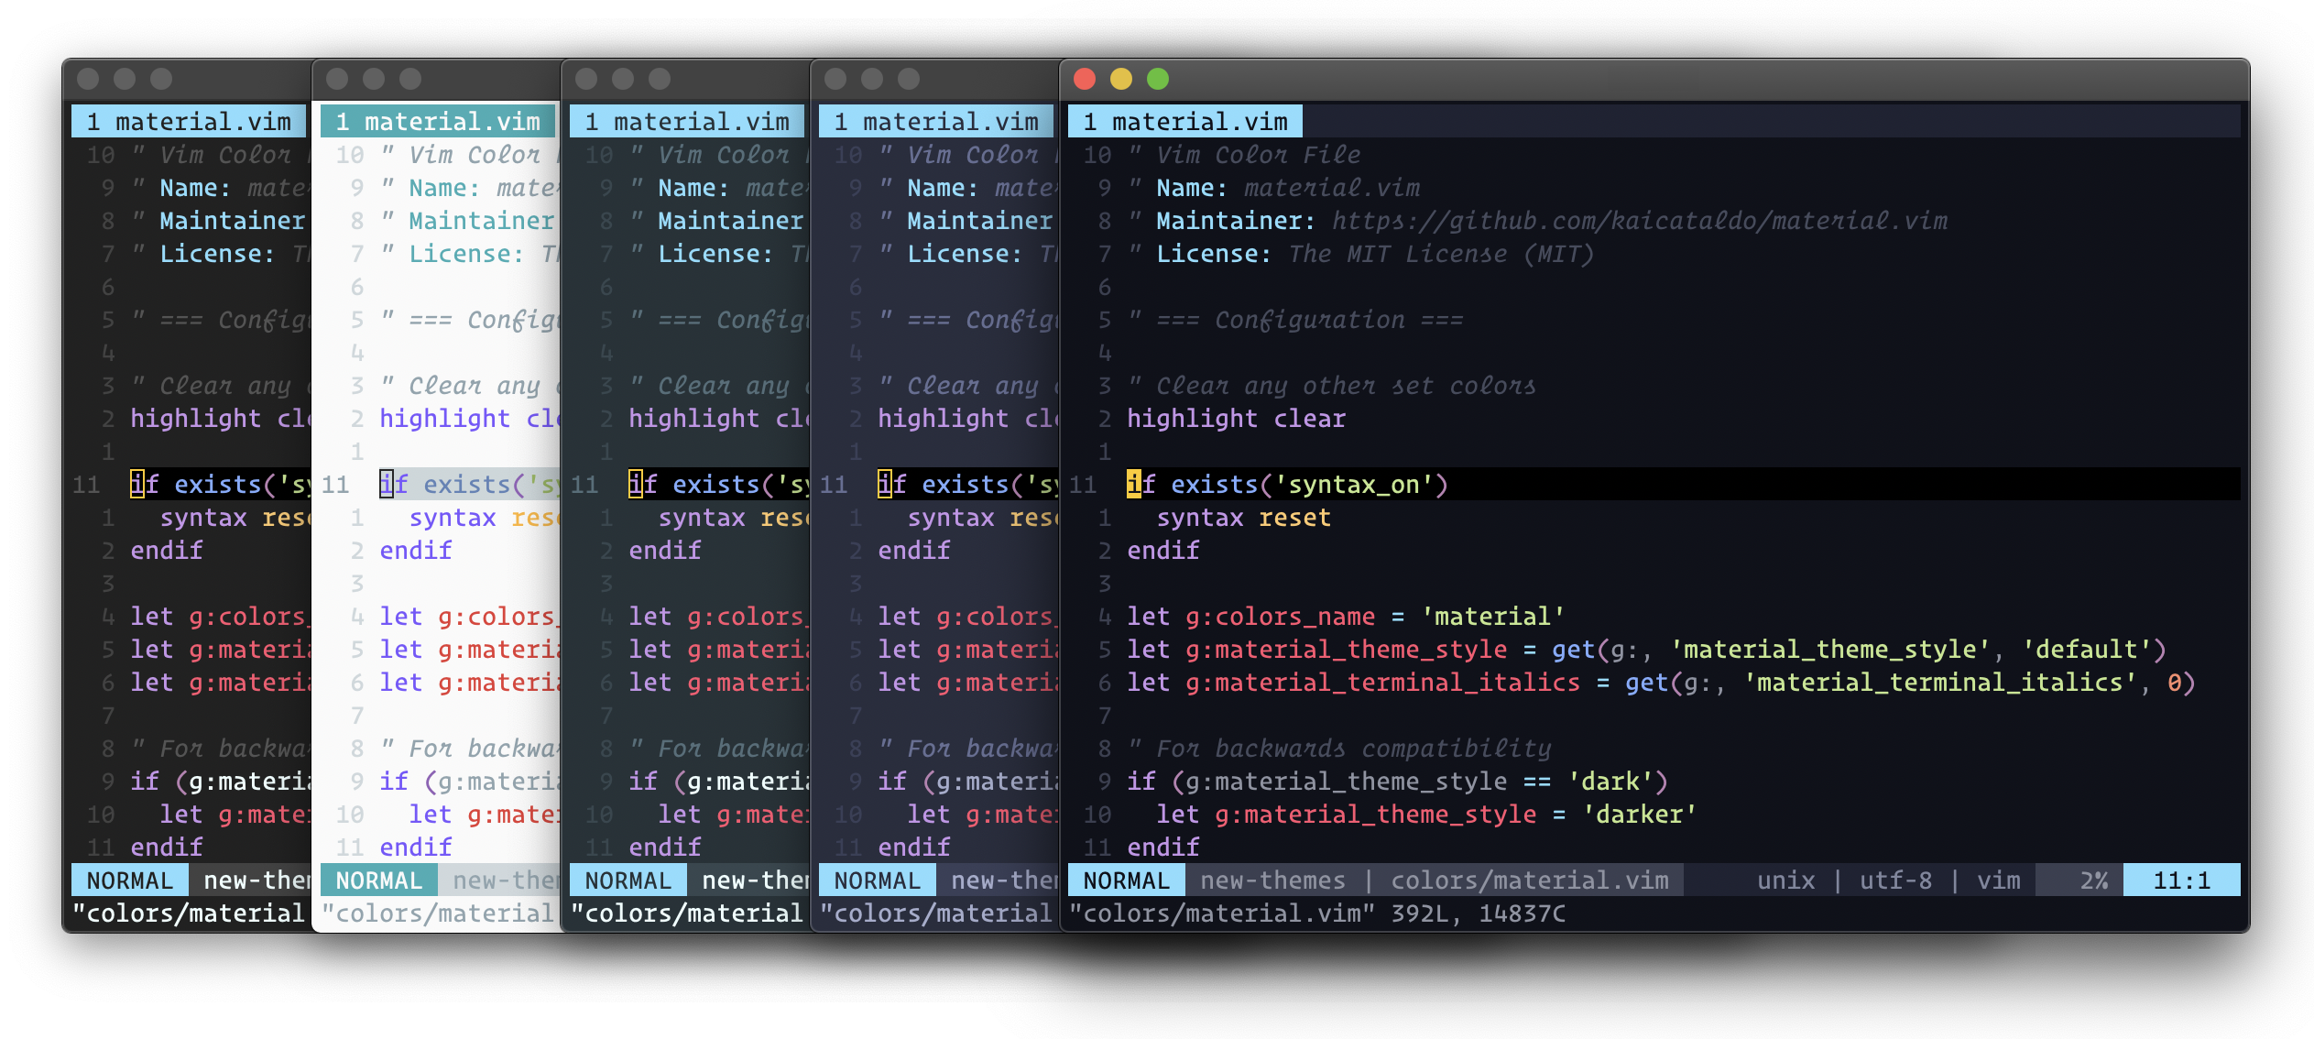The image size is (2314, 1039).
Task: Click the third gray button of the third window
Action: (x=660, y=79)
